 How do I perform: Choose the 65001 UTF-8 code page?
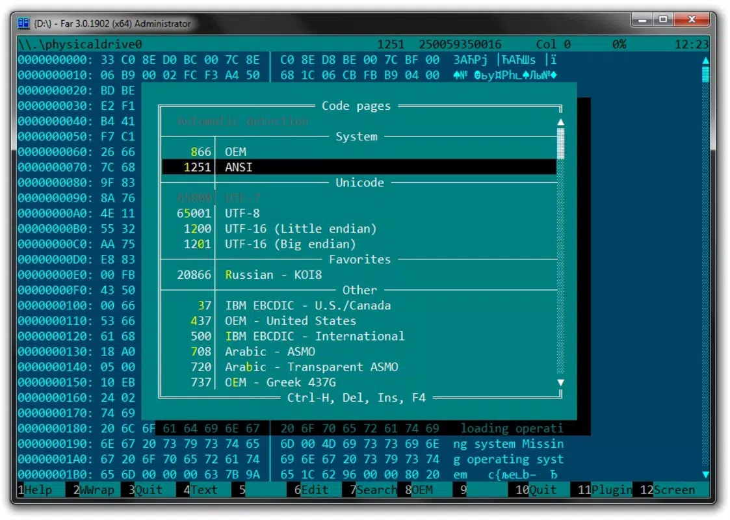point(359,213)
